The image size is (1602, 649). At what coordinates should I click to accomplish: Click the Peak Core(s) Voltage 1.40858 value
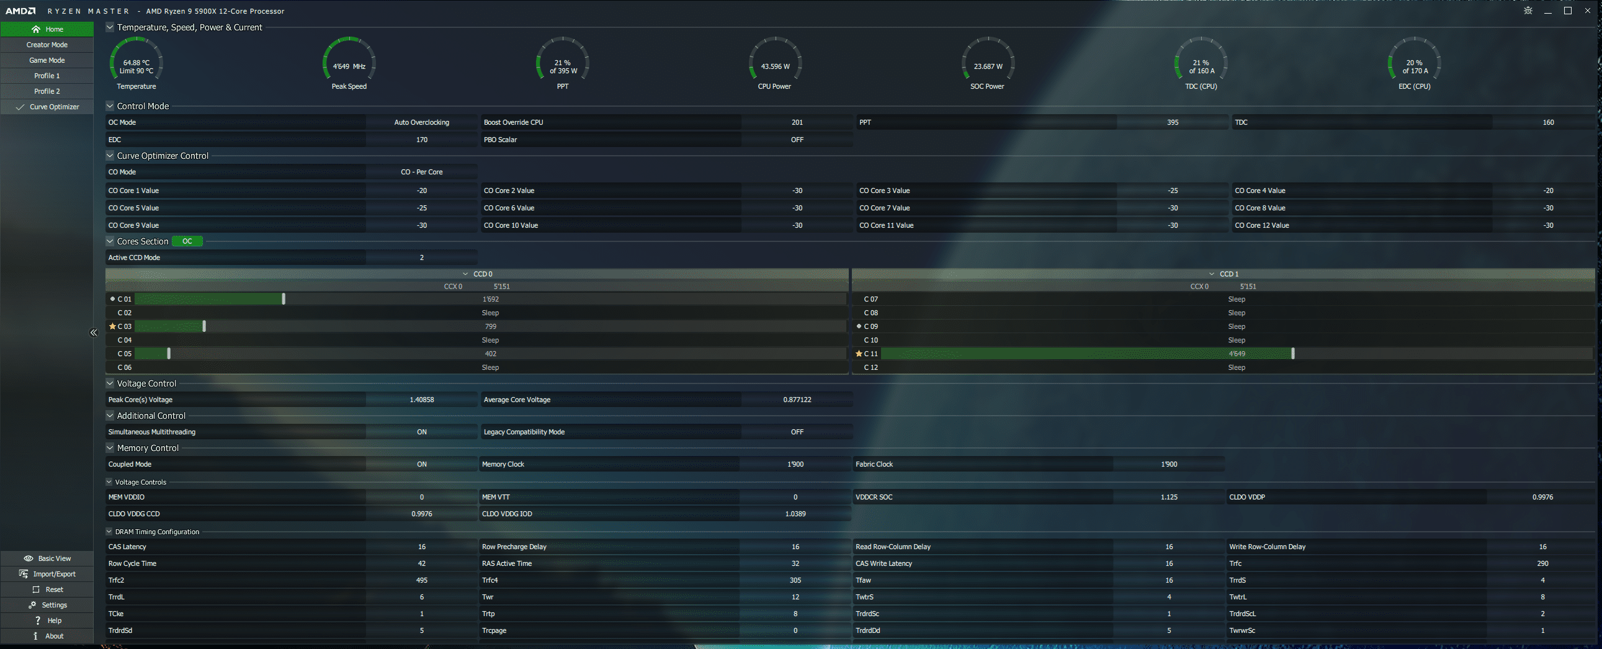tap(422, 400)
